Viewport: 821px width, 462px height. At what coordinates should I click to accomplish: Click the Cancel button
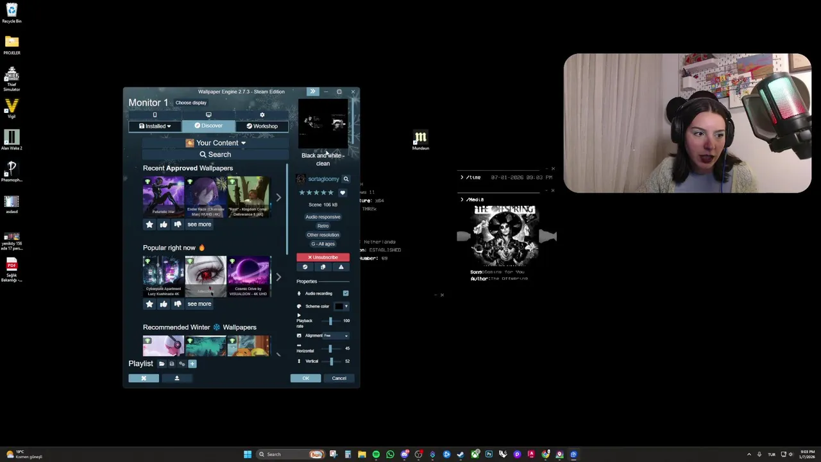point(339,378)
